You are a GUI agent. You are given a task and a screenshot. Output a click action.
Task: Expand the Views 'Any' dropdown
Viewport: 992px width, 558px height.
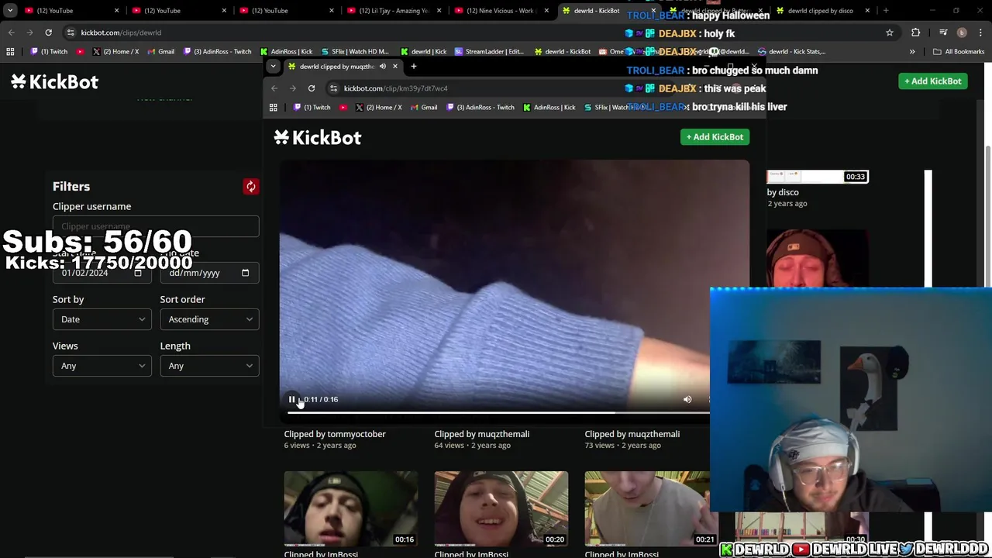(102, 366)
